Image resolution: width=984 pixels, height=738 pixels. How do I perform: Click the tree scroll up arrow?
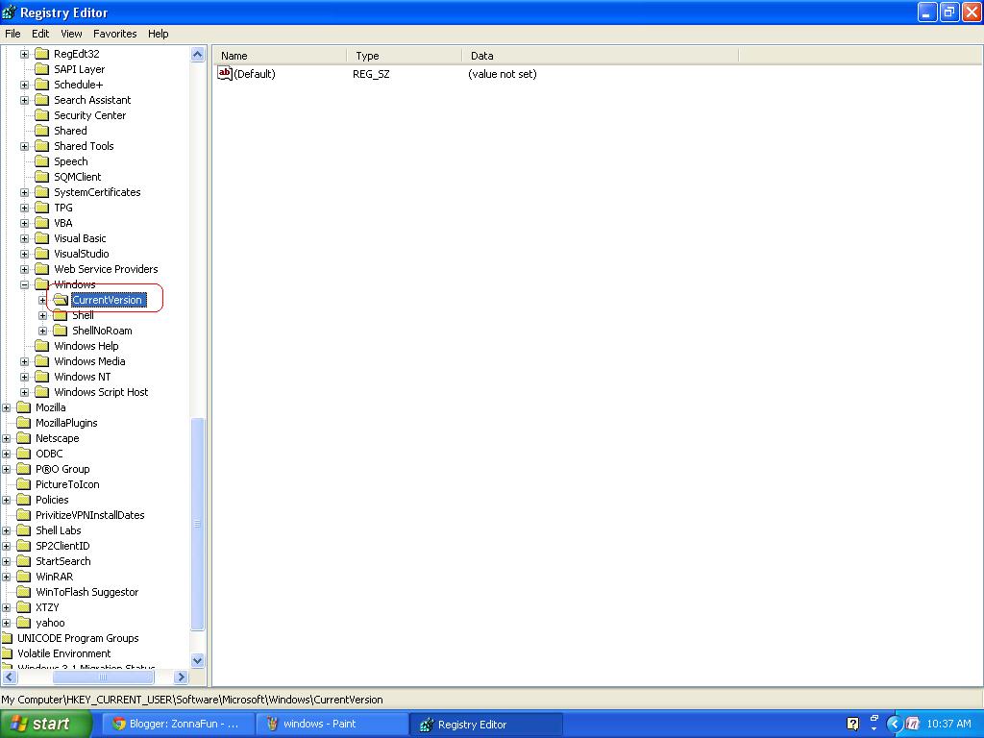pos(197,55)
